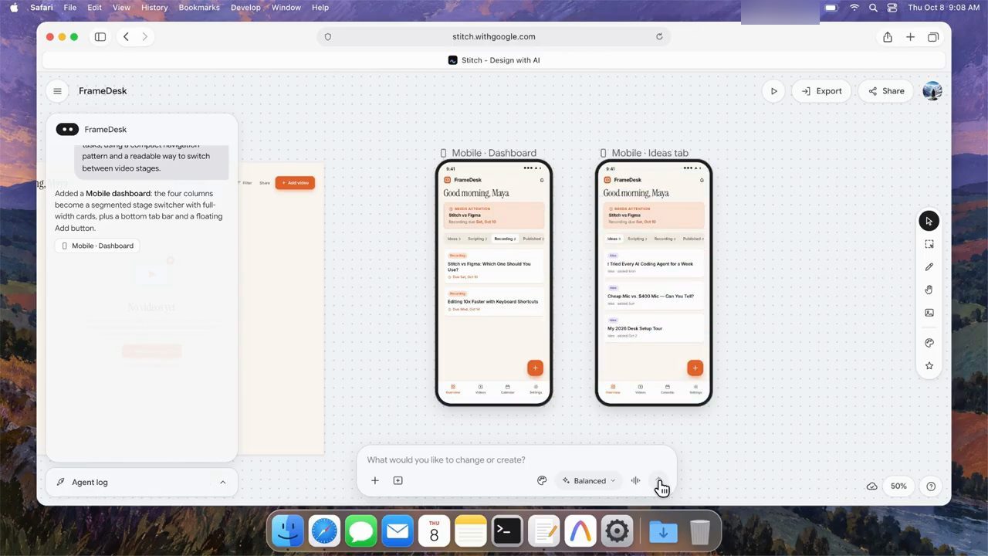Image resolution: width=988 pixels, height=556 pixels.
Task: Open the Balanced model dropdown
Action: 589,480
